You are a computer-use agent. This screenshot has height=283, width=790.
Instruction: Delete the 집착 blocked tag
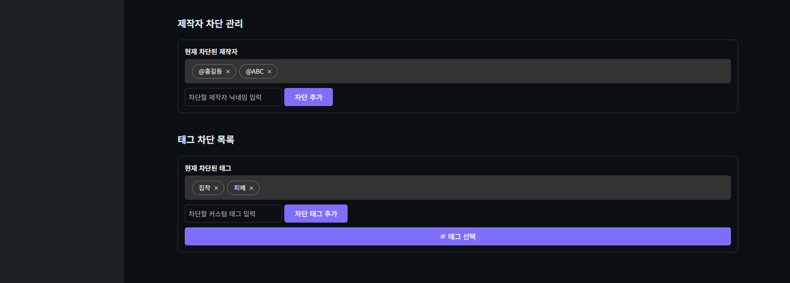tap(216, 188)
